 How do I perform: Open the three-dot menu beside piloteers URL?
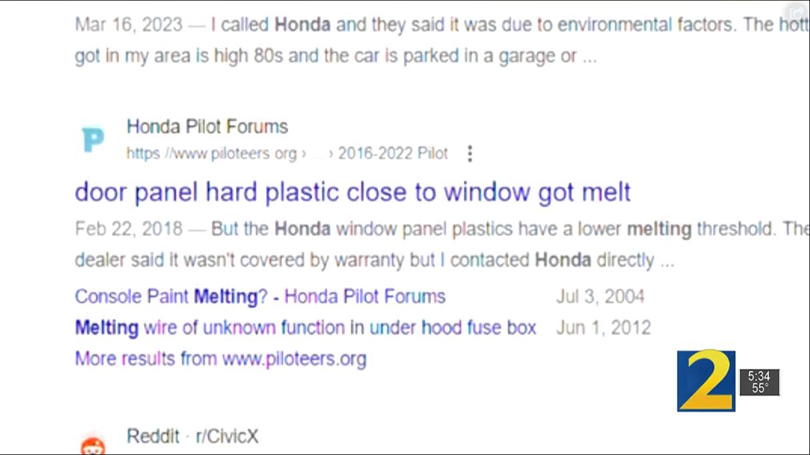point(469,154)
